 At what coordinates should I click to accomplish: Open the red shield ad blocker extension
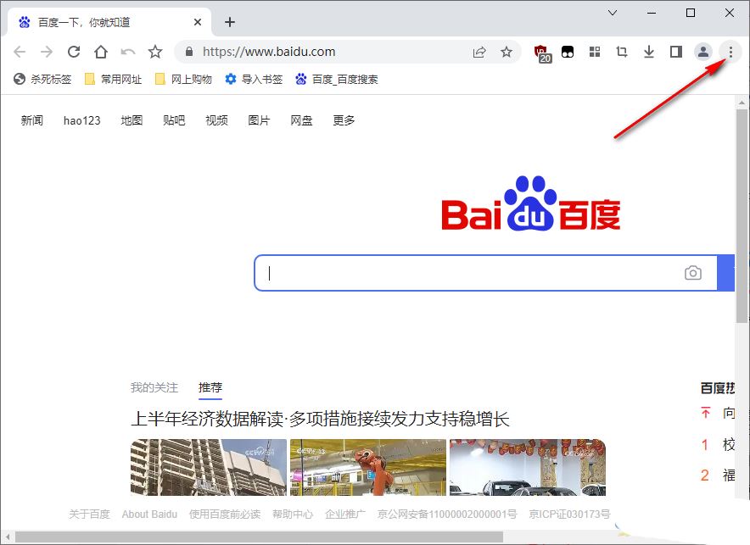(542, 53)
